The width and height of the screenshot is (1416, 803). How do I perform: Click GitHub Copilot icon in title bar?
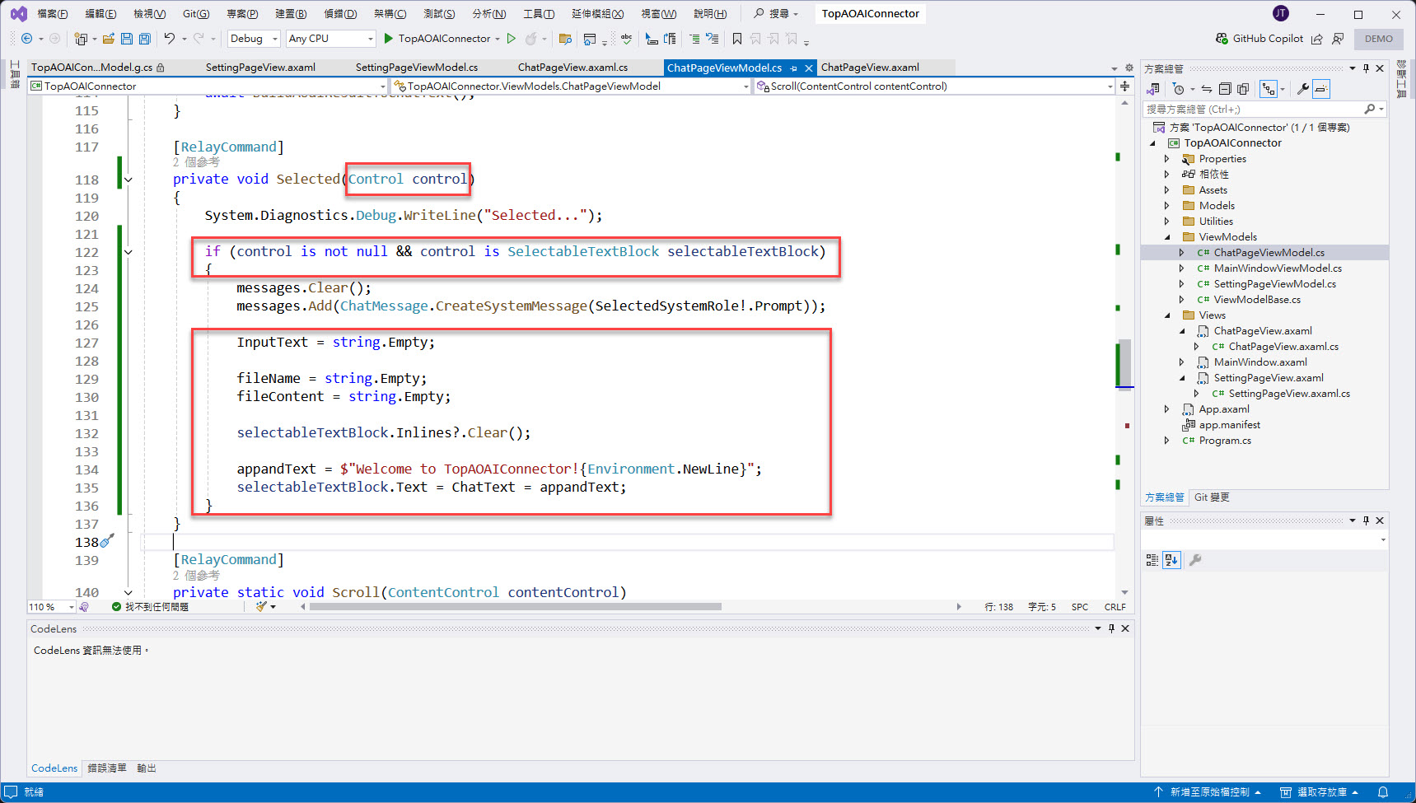click(1222, 39)
